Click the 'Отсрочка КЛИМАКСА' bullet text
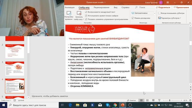Screen dimensions: 192x108 82,86
